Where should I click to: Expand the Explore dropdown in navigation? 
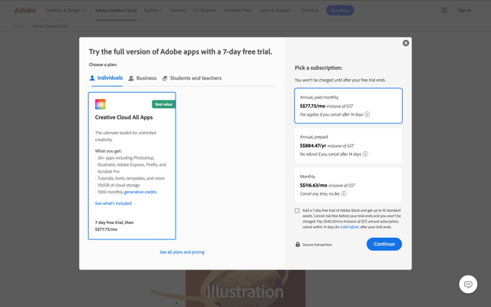[x=153, y=10]
